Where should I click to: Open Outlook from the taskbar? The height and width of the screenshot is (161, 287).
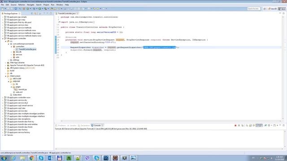(50, 158)
